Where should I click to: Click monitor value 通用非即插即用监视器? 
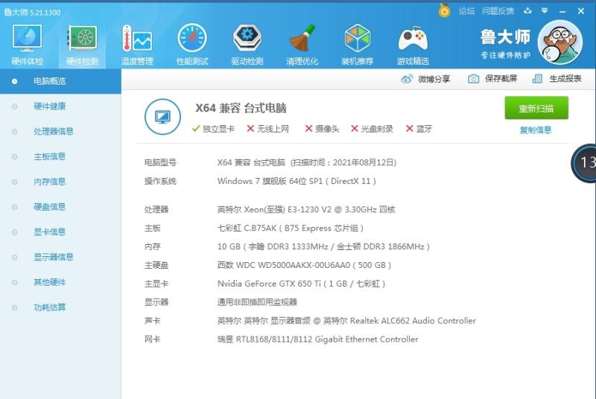point(257,302)
